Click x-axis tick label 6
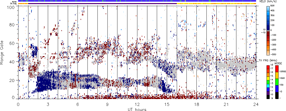 pyautogui.click(x=78, y=104)
